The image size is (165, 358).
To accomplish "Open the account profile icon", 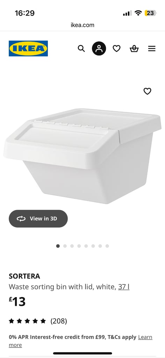I will [x=99, y=48].
